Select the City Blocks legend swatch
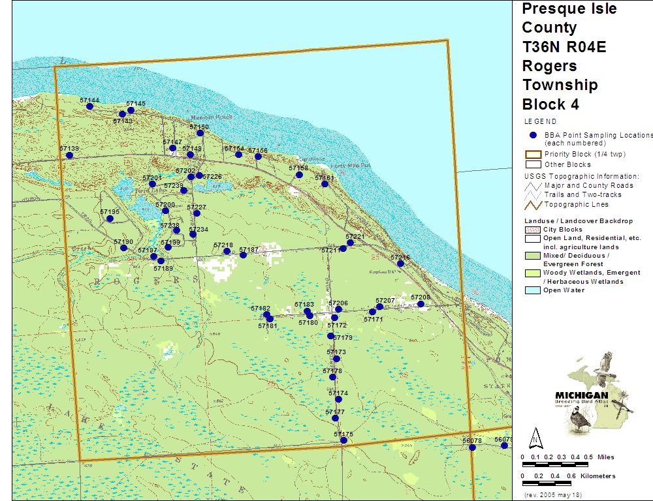 [532, 230]
